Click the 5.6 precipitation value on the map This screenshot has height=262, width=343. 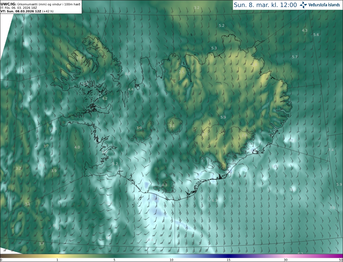click(x=316, y=35)
